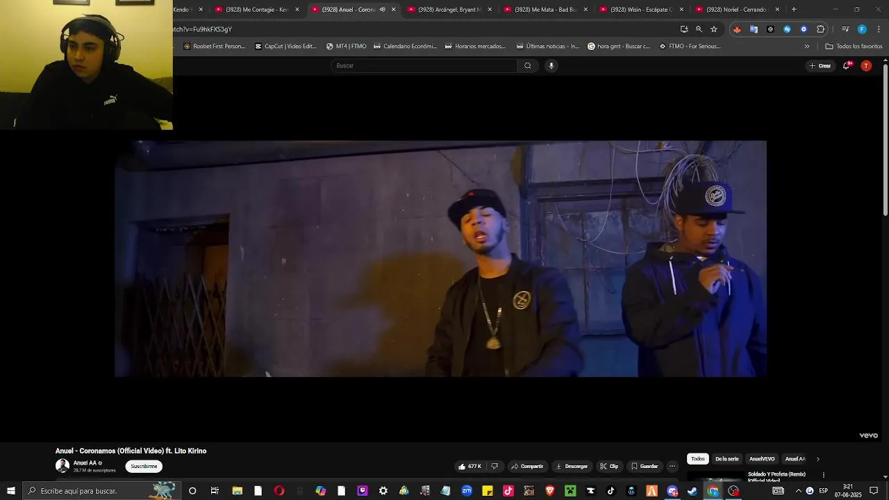Open the Windows Start menu
889x500 pixels.
click(11, 491)
